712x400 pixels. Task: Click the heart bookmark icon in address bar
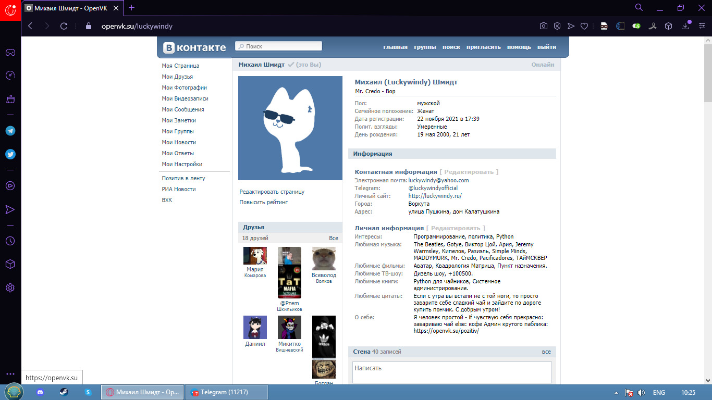tap(584, 26)
